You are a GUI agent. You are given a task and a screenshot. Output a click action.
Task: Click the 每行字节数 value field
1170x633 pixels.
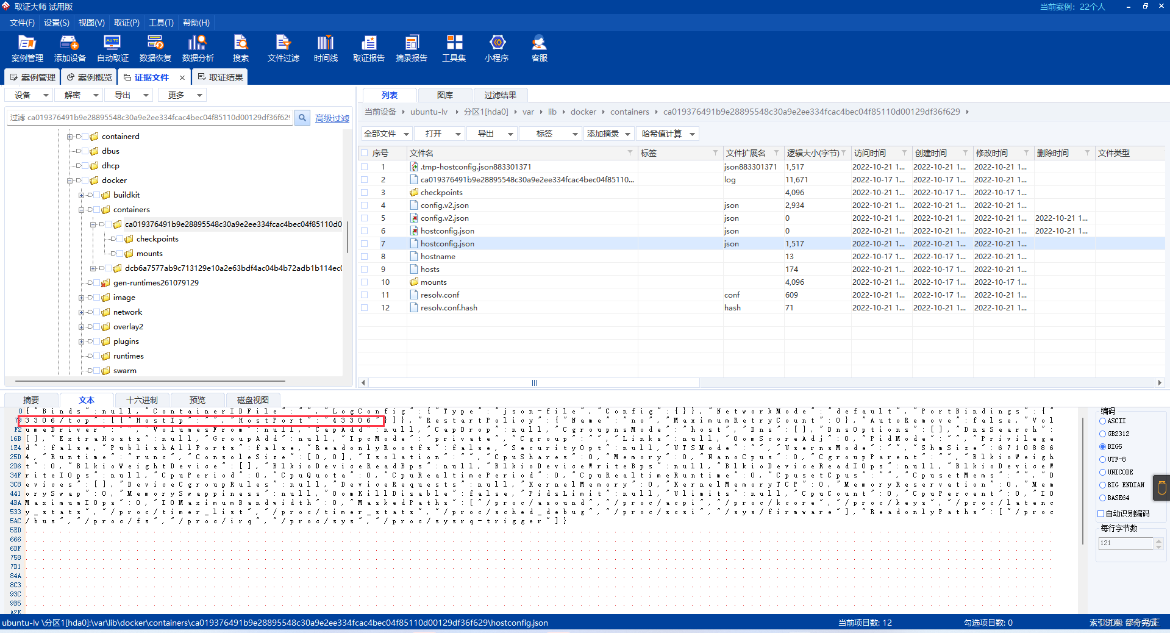coord(1125,543)
